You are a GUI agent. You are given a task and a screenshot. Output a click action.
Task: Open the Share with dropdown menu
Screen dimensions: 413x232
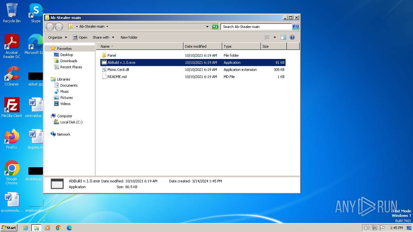point(103,37)
